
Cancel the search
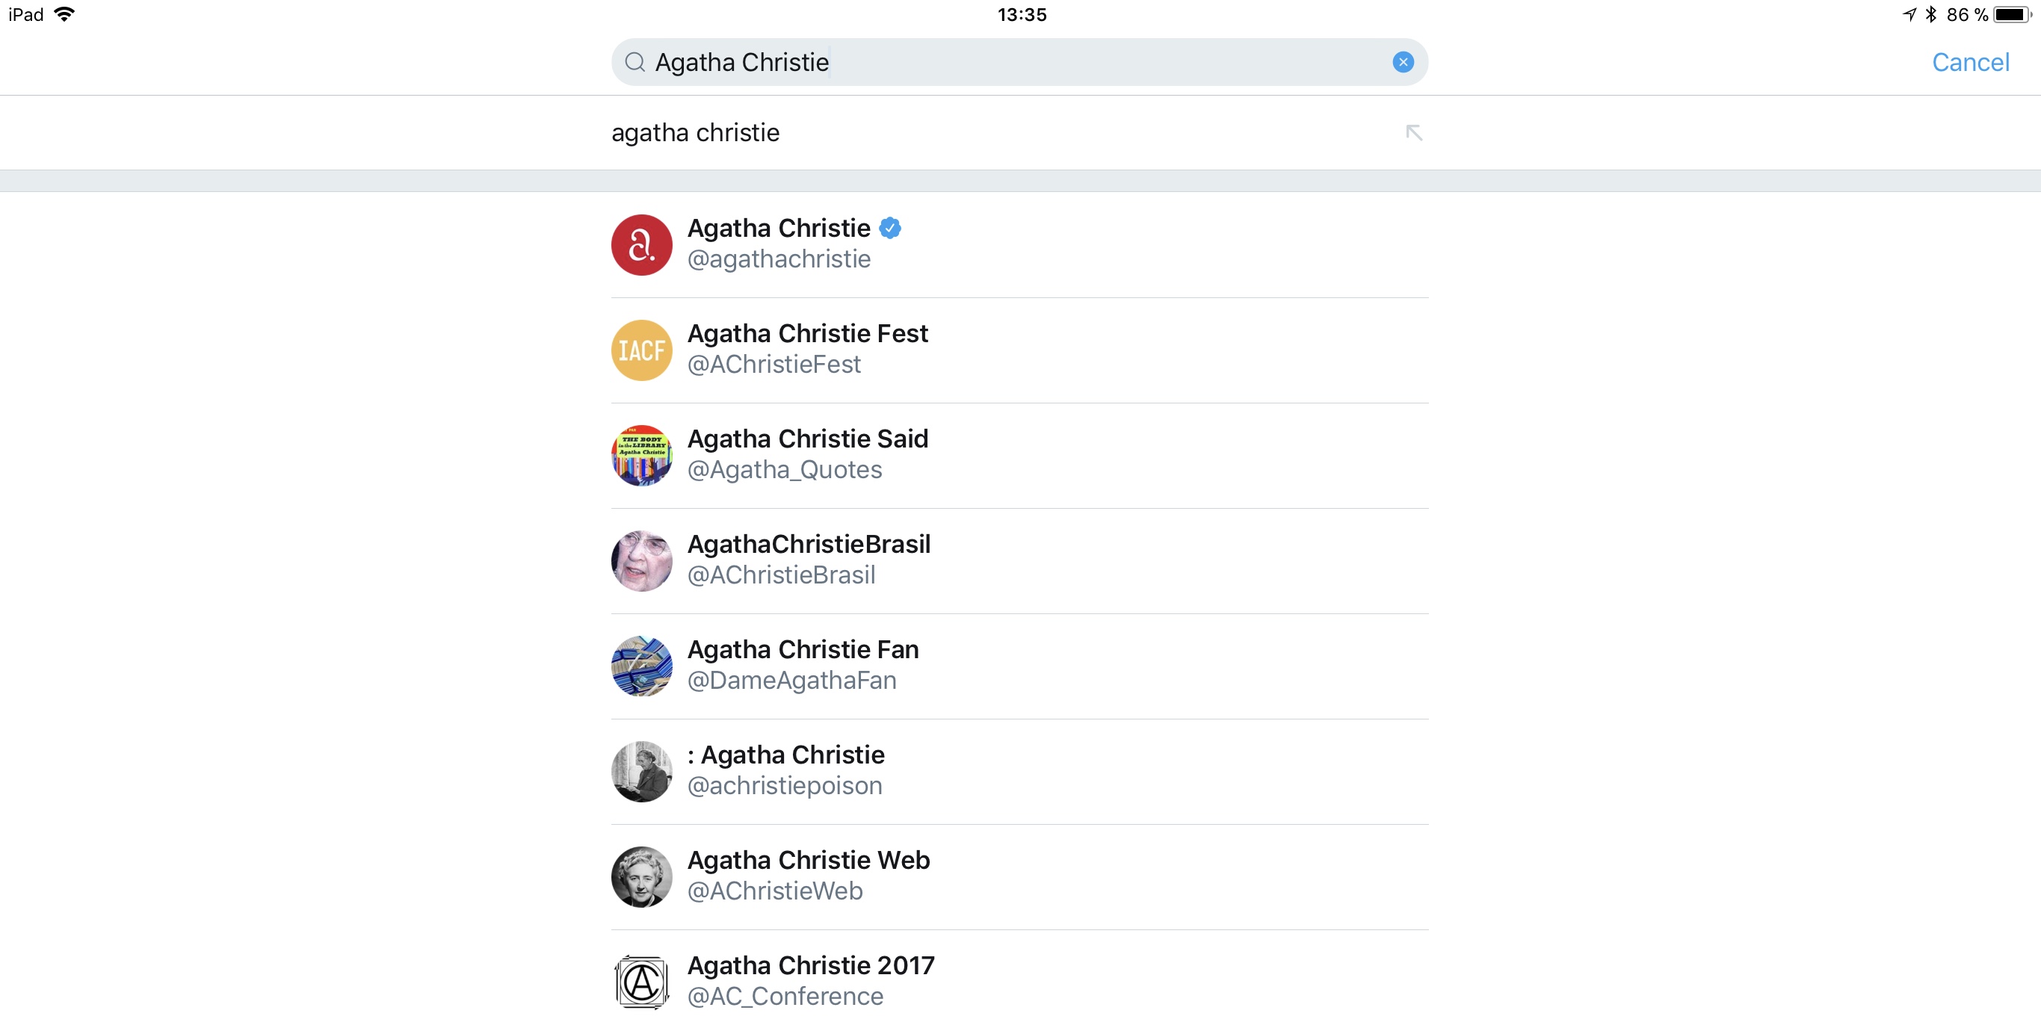coord(1970,62)
